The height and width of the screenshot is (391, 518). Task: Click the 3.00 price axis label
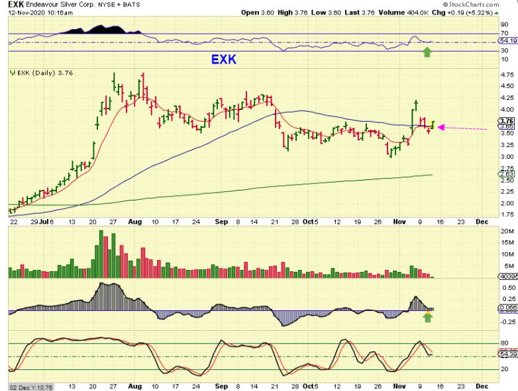507,156
